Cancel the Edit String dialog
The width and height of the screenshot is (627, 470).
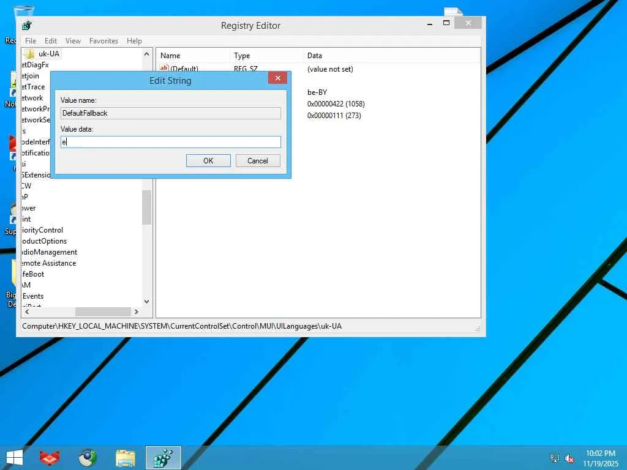pyautogui.click(x=258, y=161)
